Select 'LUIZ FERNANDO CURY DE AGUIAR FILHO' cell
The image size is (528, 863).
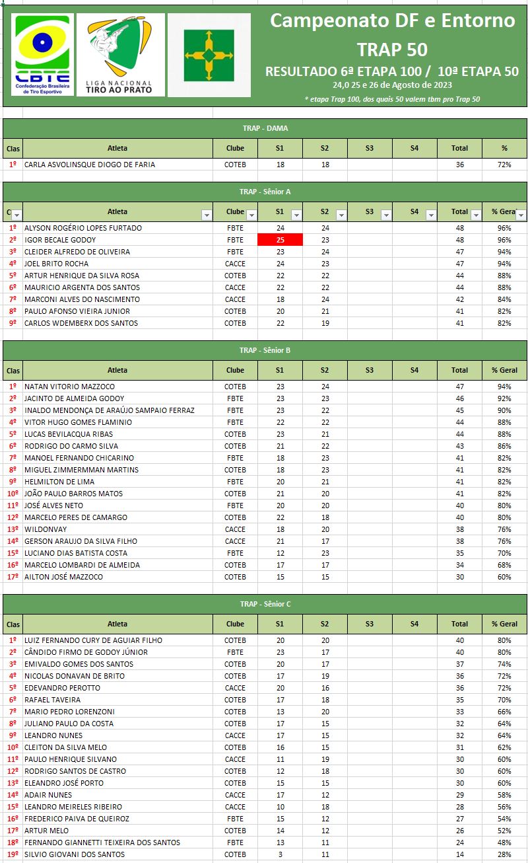tap(117, 640)
